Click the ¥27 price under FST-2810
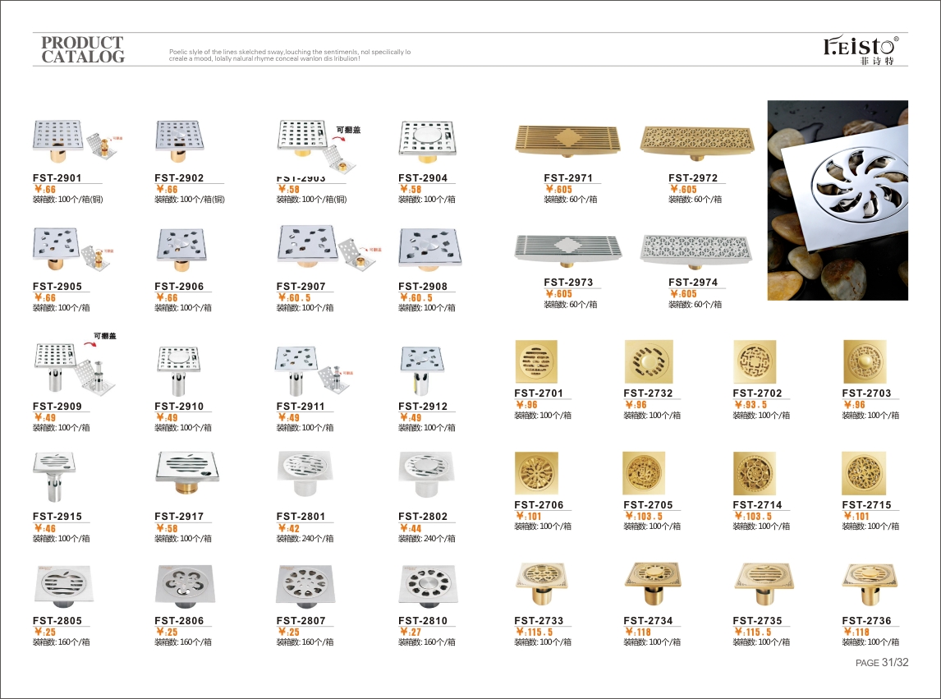941x699 pixels. pyautogui.click(x=411, y=632)
